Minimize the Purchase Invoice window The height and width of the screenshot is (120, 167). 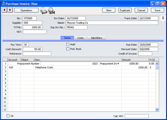point(153,4)
